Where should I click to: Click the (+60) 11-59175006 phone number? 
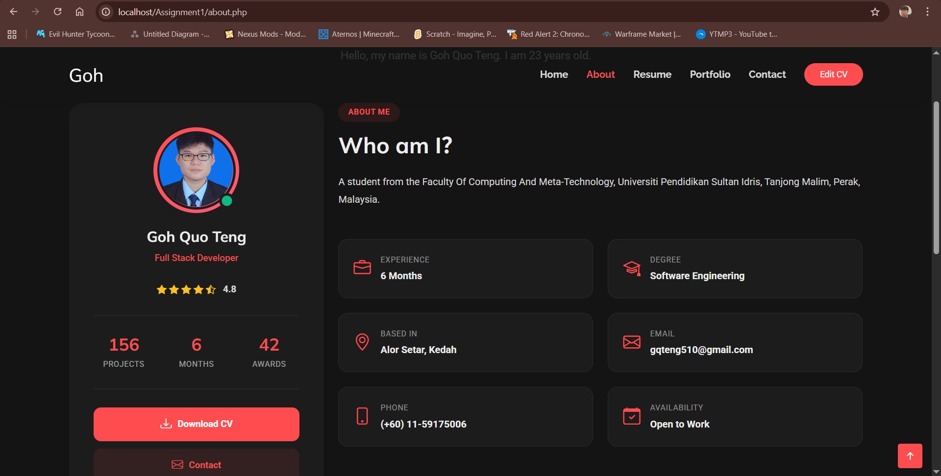[423, 425]
